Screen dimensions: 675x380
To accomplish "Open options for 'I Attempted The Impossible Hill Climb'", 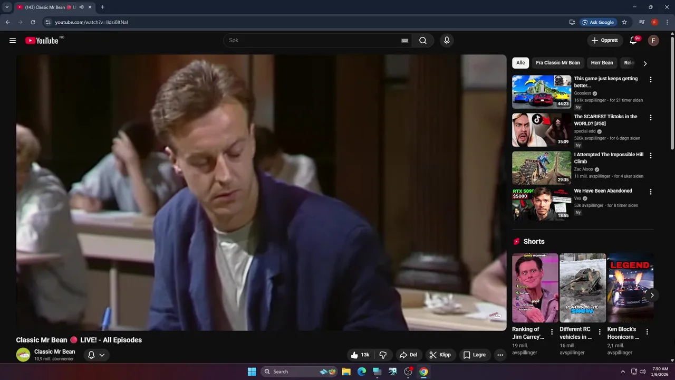I will (650, 156).
